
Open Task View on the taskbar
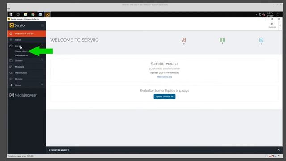pyautogui.click(x=18, y=14)
